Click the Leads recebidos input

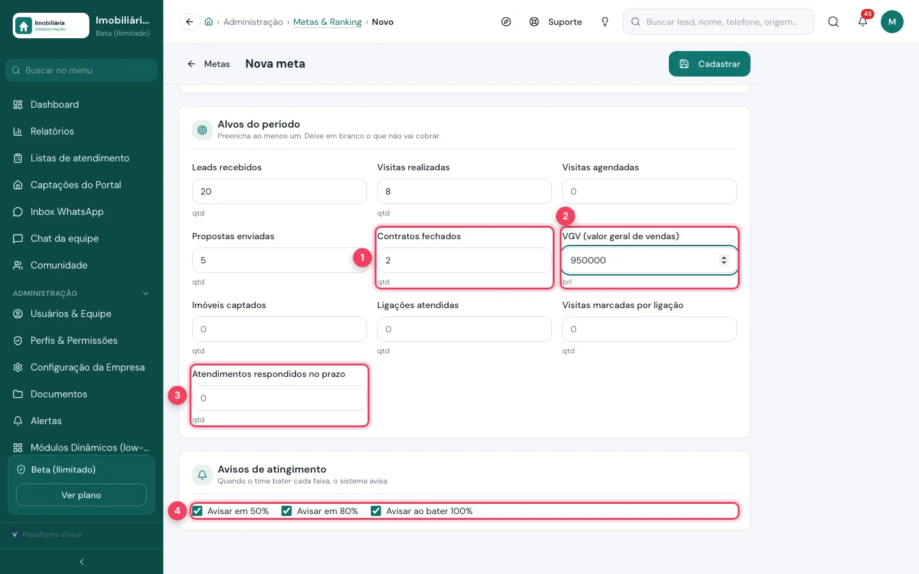coord(280,191)
